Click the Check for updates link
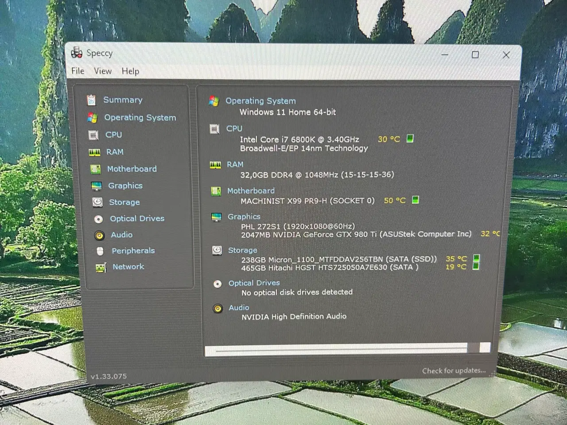Image resolution: width=567 pixels, height=425 pixels. [454, 371]
